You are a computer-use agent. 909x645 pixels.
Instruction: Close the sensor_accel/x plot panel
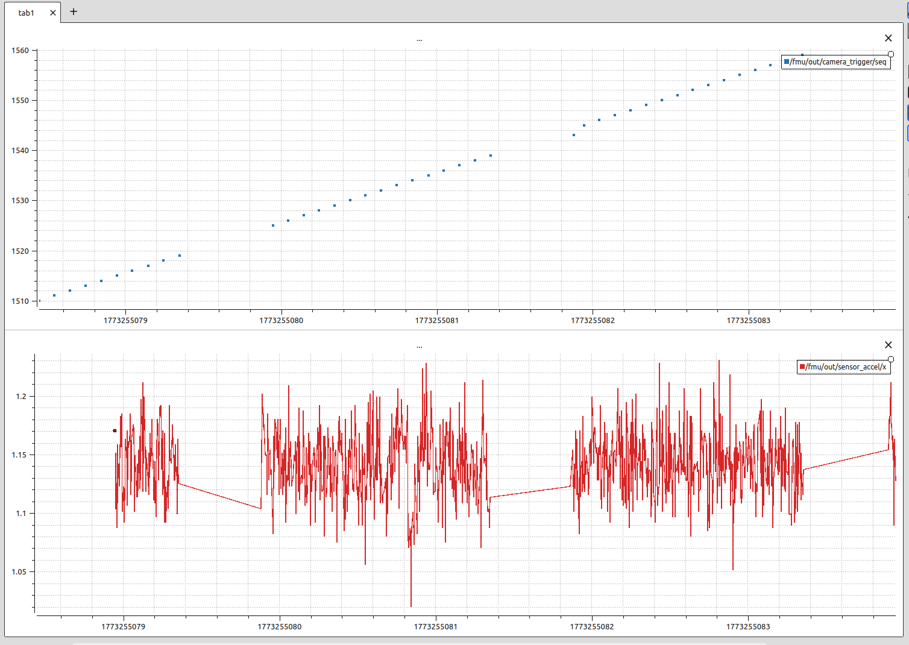888,345
